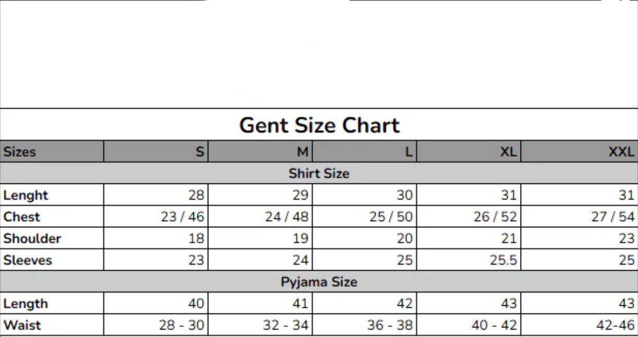Click the waist cell 36 - 38
This screenshot has width=638, height=337.
tap(390, 325)
